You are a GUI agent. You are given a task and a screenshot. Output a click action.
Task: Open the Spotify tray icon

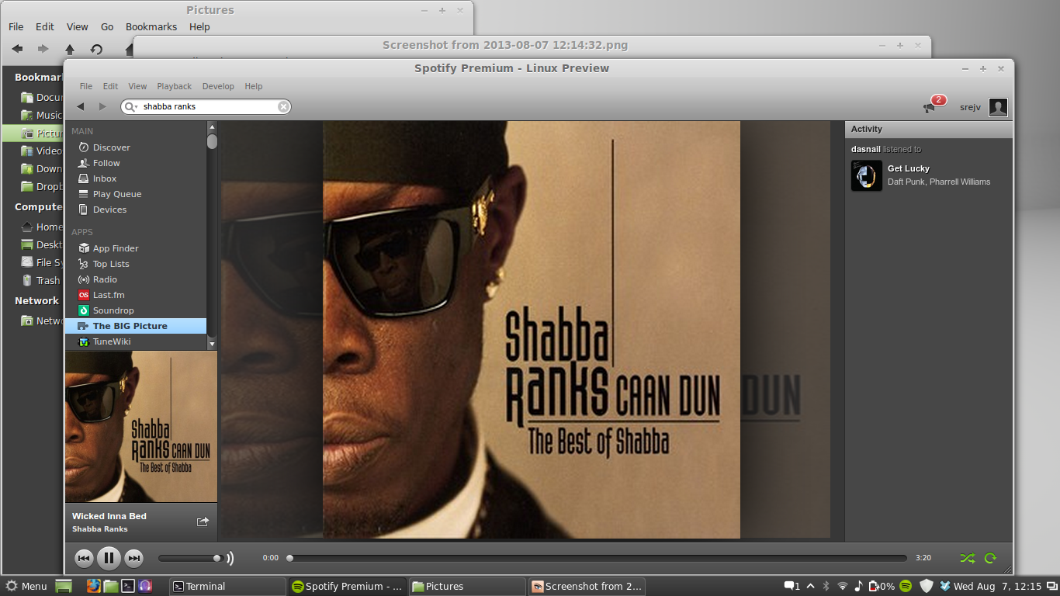pyautogui.click(x=905, y=586)
